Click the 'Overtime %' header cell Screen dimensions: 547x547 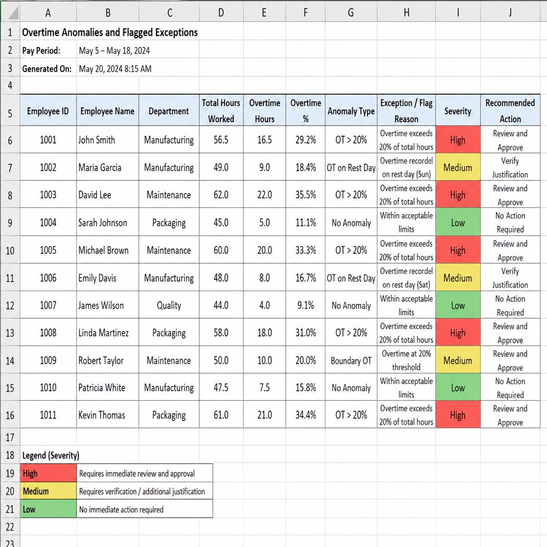pos(306,110)
